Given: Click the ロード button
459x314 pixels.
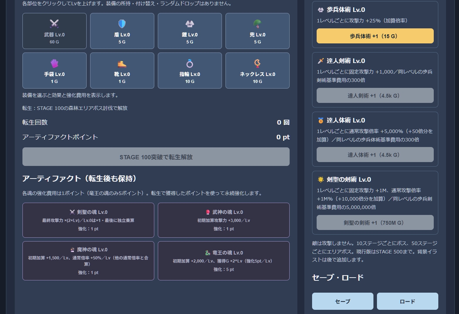Looking at the screenshot, I should 407,301.
